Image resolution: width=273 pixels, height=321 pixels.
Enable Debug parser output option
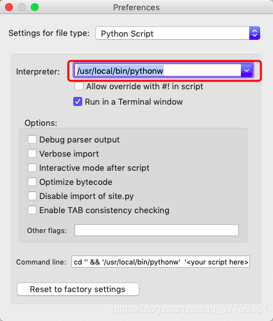tap(32, 139)
